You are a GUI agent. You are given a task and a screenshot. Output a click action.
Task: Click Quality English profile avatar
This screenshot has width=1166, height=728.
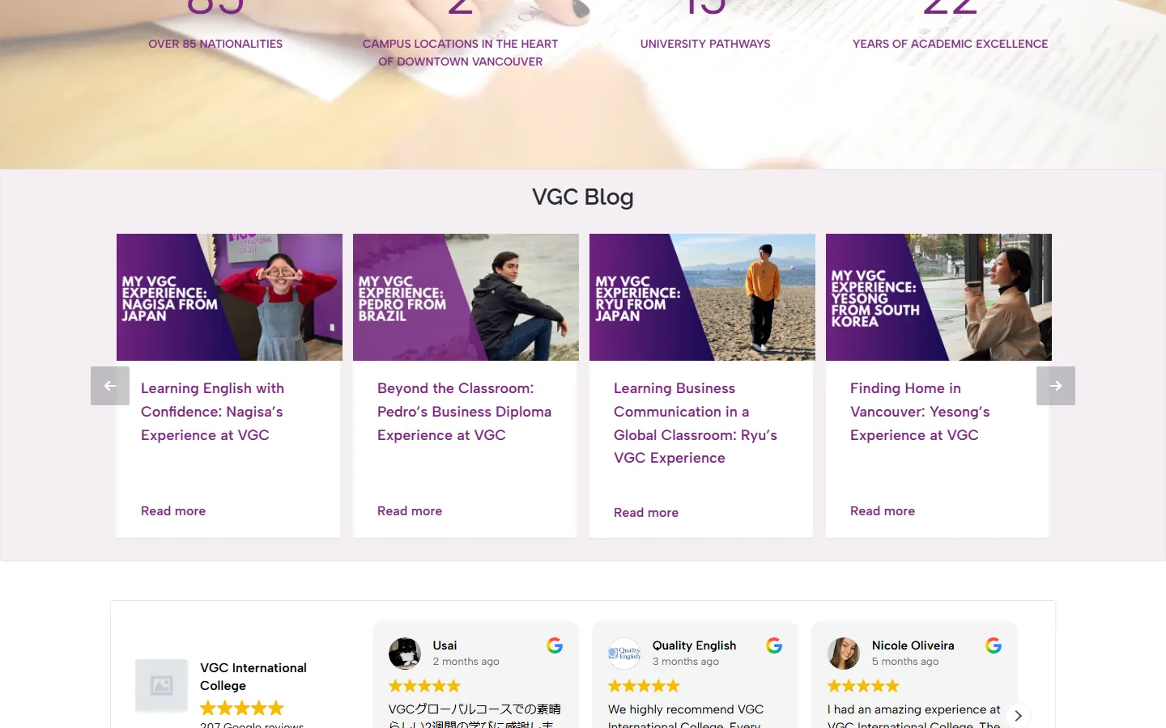coord(624,654)
